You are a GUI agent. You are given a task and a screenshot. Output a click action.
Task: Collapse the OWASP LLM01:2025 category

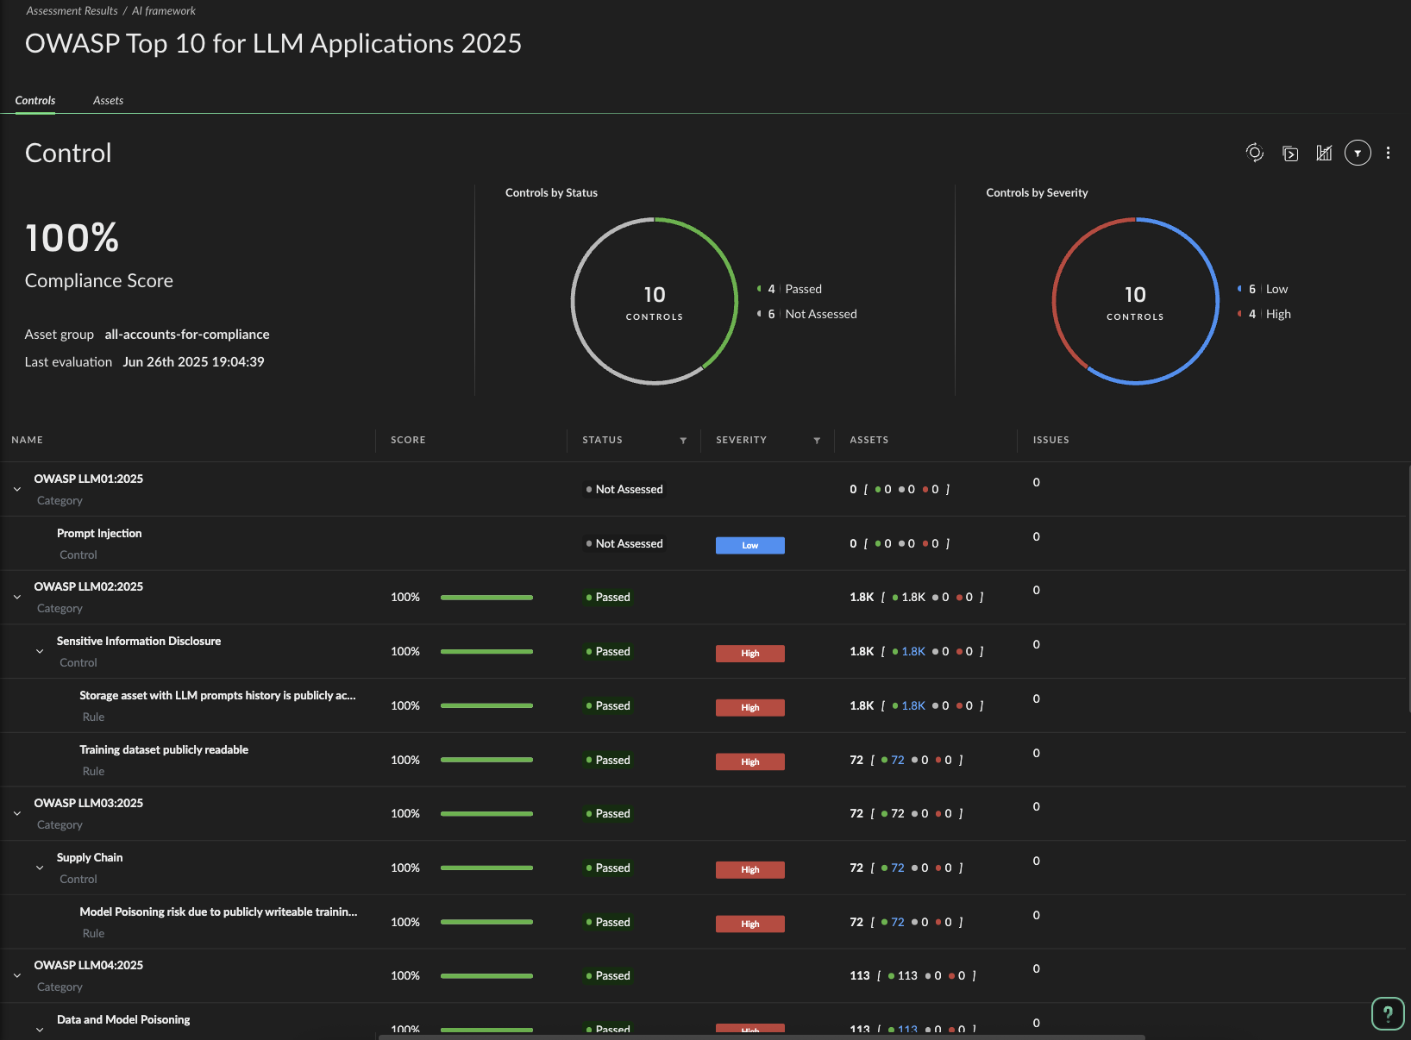(17, 489)
